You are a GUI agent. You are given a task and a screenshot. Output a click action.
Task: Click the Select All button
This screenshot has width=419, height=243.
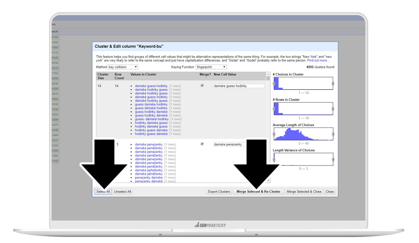(103, 191)
